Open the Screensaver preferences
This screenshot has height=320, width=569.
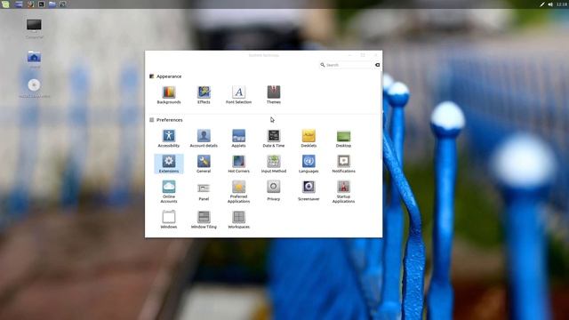tap(309, 191)
